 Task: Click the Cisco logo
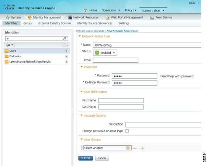pos(10,7)
